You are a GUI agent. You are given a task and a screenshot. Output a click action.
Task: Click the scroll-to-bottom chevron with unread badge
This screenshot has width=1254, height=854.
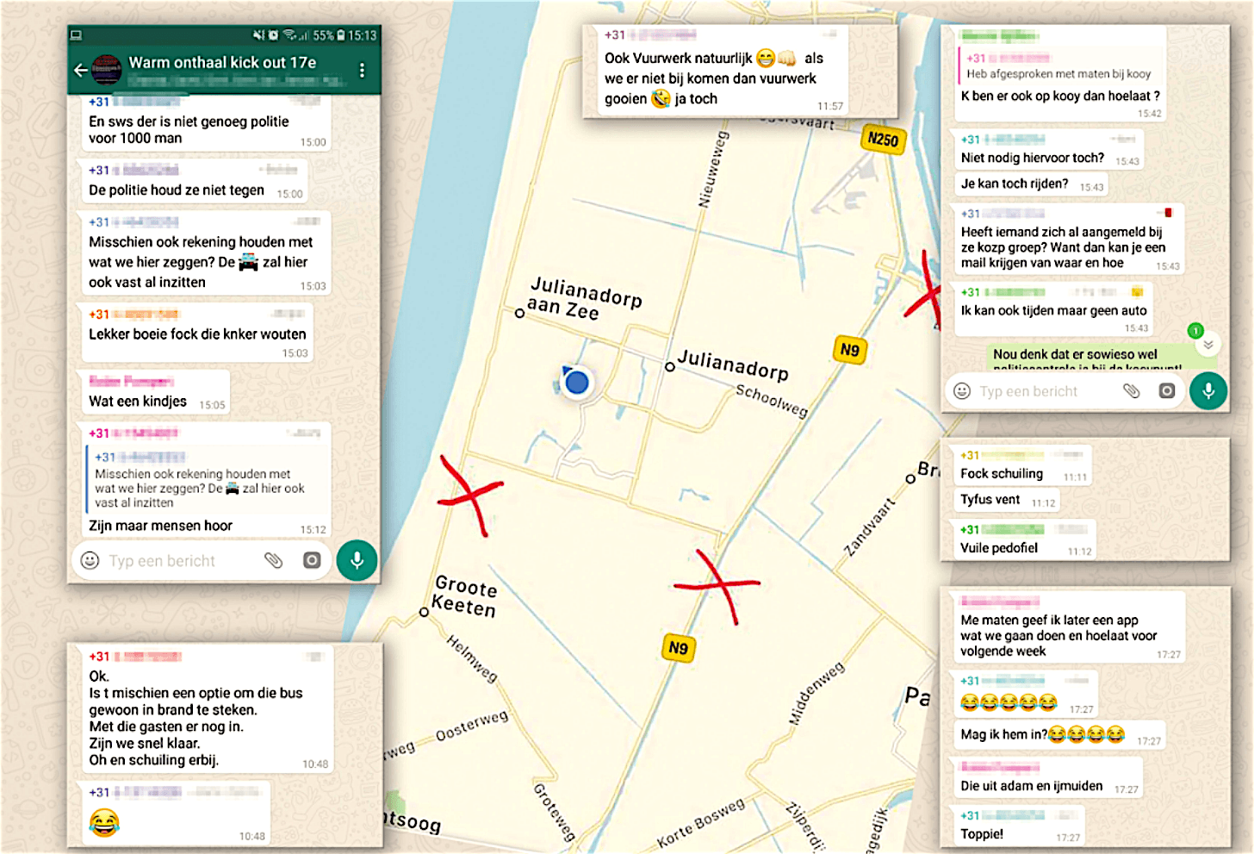click(x=1207, y=344)
